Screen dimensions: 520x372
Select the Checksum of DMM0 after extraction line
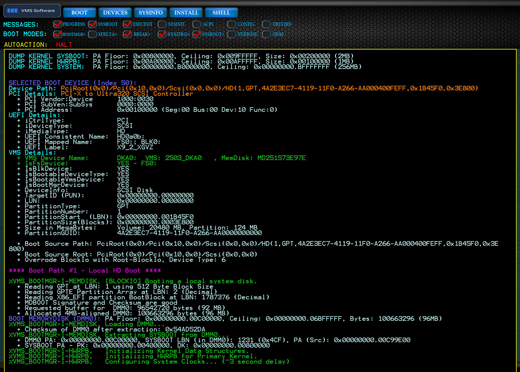point(111,329)
